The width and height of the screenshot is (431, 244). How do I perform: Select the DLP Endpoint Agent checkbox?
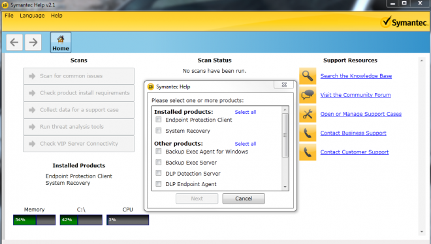point(159,183)
